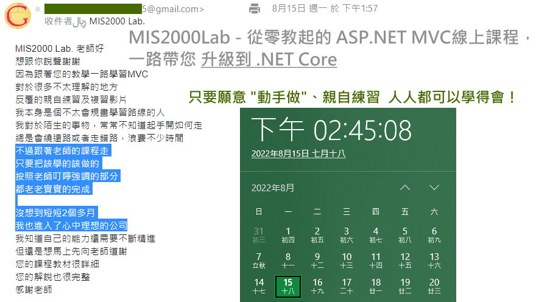536x302 pixels.
Task: Select August 12 in the calendar
Action: 404,261
